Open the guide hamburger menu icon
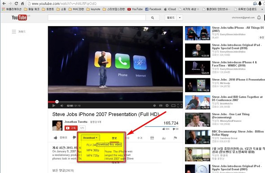265x173 pixels. pyautogui.click(x=14, y=31)
